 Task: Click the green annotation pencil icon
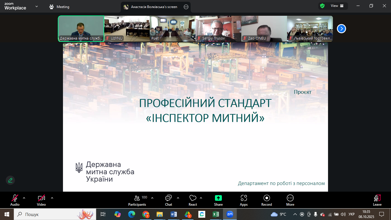click(10, 180)
